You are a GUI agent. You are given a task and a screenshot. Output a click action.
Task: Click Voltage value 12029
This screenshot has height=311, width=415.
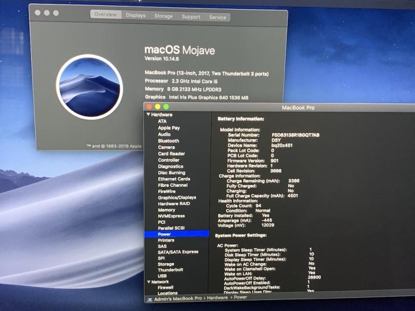[x=268, y=225]
